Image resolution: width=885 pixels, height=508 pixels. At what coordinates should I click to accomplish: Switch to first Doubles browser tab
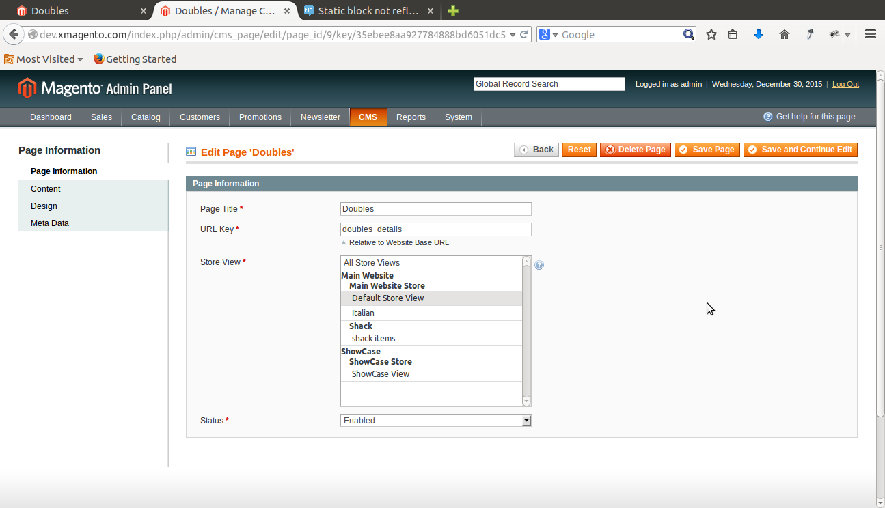(x=81, y=11)
